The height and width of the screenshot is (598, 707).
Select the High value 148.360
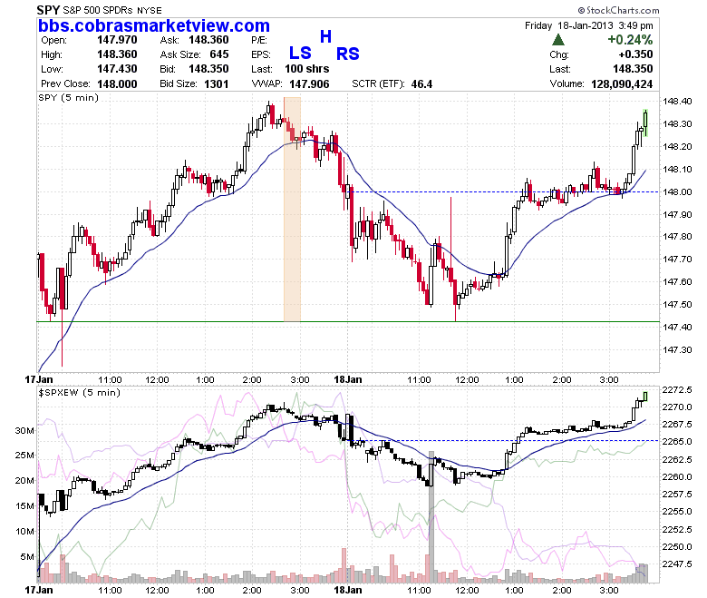coord(117,54)
